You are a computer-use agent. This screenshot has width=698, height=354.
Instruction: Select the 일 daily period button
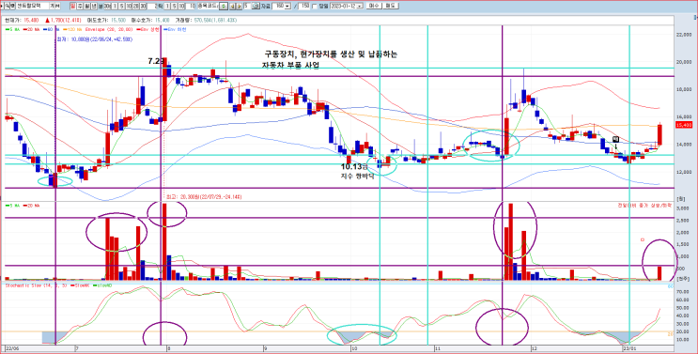(73, 7)
